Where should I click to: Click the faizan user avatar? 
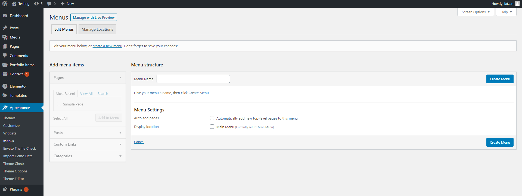tap(517, 4)
